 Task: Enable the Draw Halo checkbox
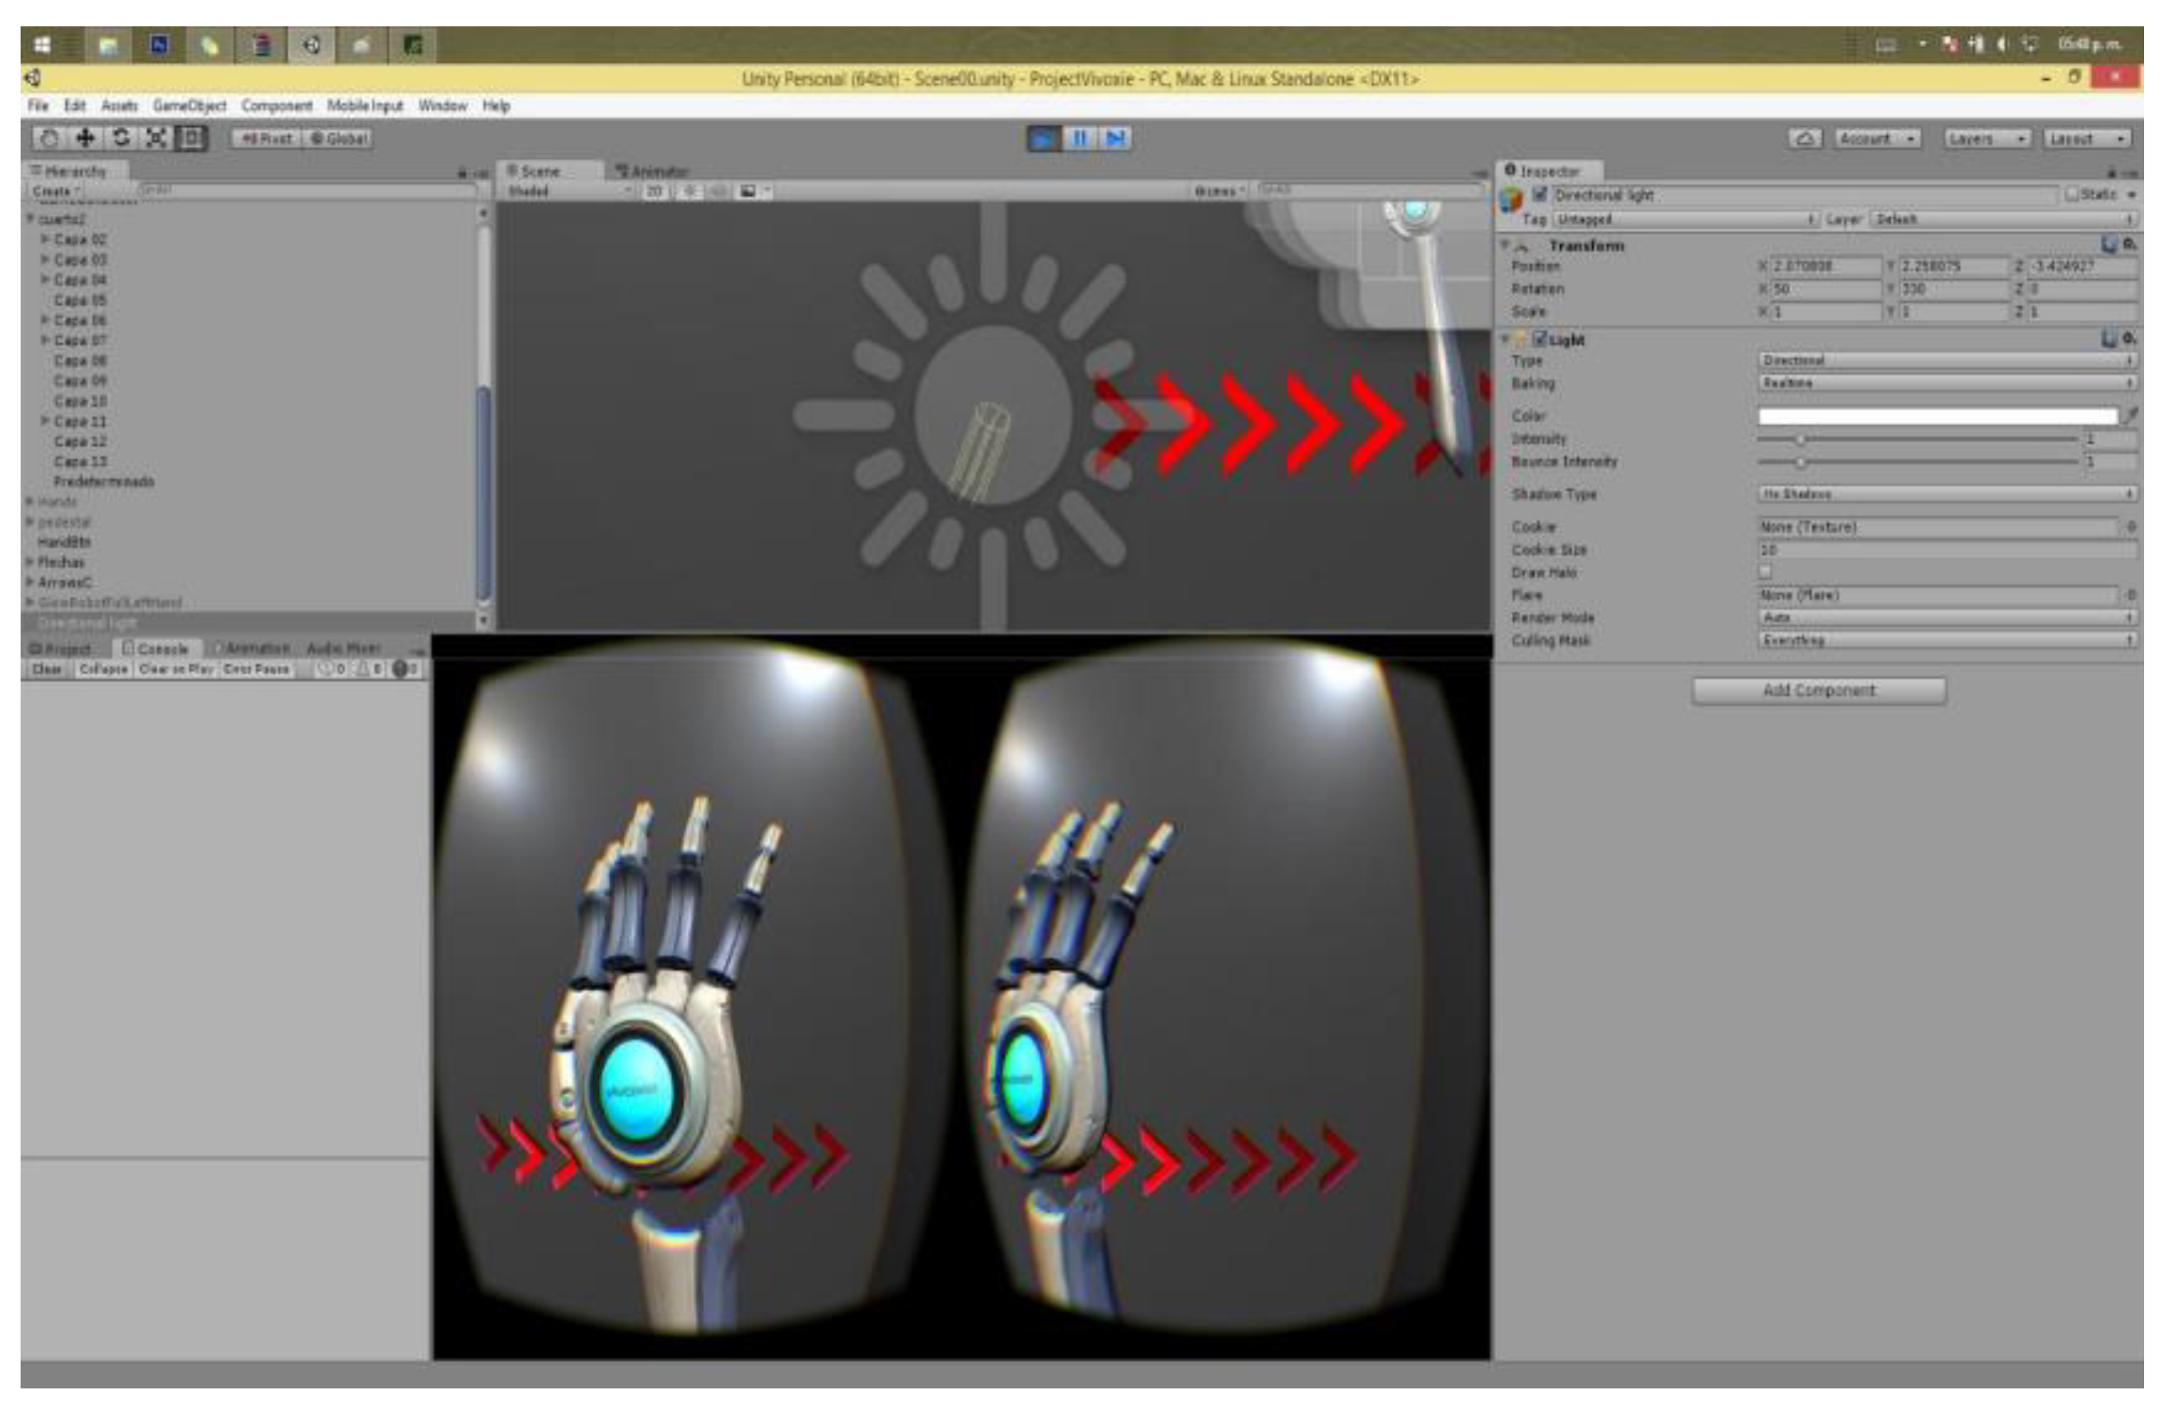[1765, 572]
